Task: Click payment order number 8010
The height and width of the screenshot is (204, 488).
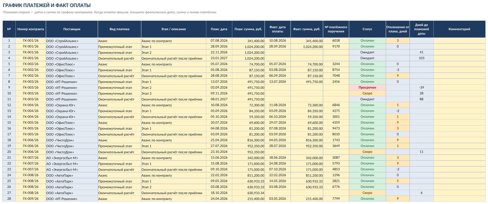Action: [336, 134]
